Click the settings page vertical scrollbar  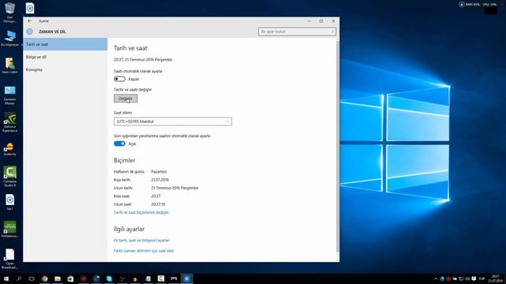(338, 147)
